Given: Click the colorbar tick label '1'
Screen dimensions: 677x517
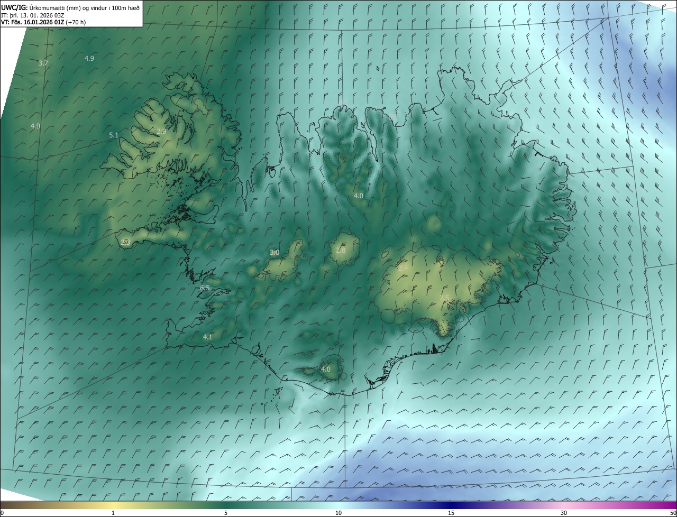Looking at the screenshot, I should pos(113,513).
